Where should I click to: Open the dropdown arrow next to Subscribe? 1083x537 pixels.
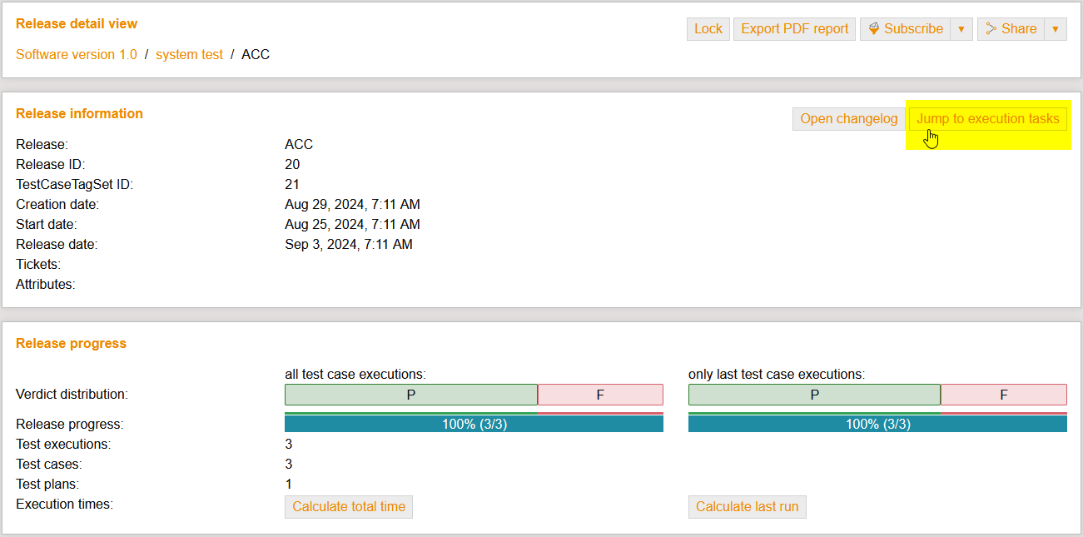click(x=961, y=29)
